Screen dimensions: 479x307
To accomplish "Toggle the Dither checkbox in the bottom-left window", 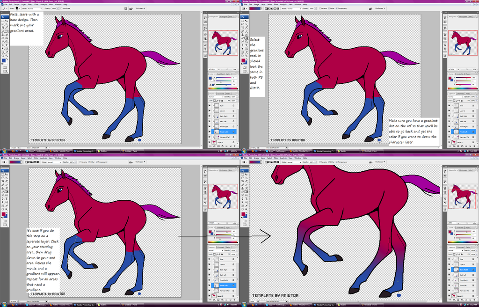I will click(x=89, y=162).
